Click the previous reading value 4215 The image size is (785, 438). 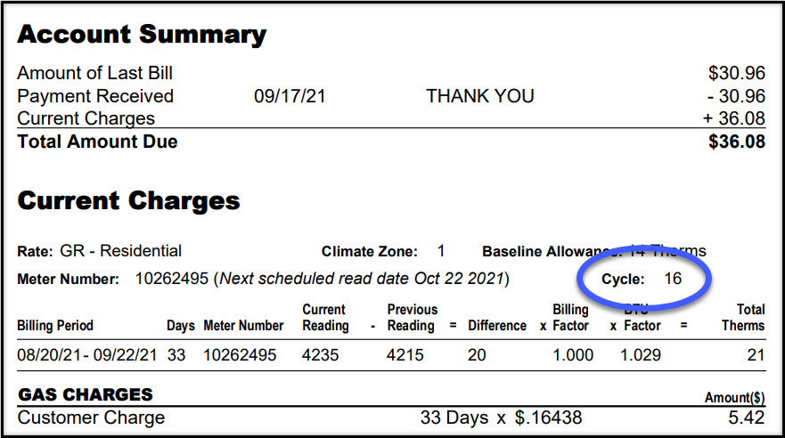tap(405, 355)
